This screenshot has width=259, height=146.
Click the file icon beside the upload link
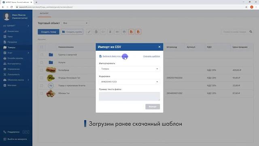click(x=100, y=56)
